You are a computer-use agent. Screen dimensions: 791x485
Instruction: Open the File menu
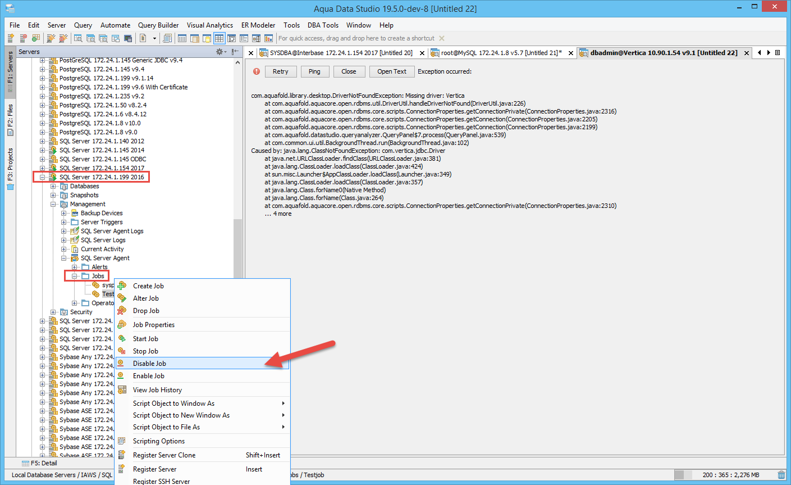pyautogui.click(x=15, y=25)
